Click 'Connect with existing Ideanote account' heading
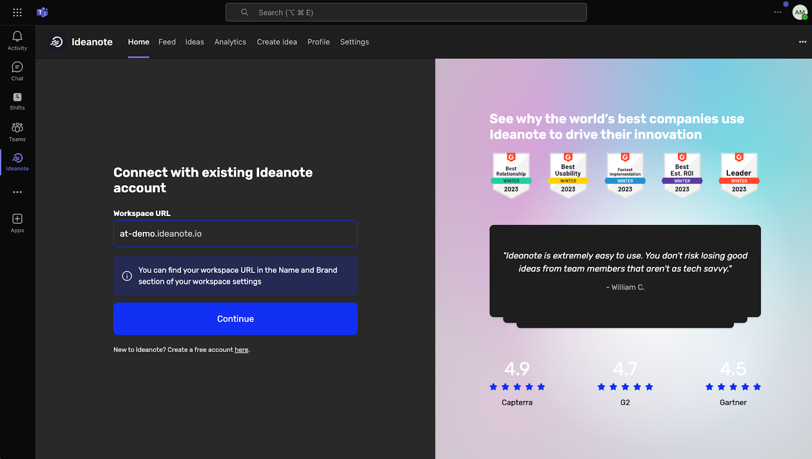The height and width of the screenshot is (459, 812). [x=213, y=180]
